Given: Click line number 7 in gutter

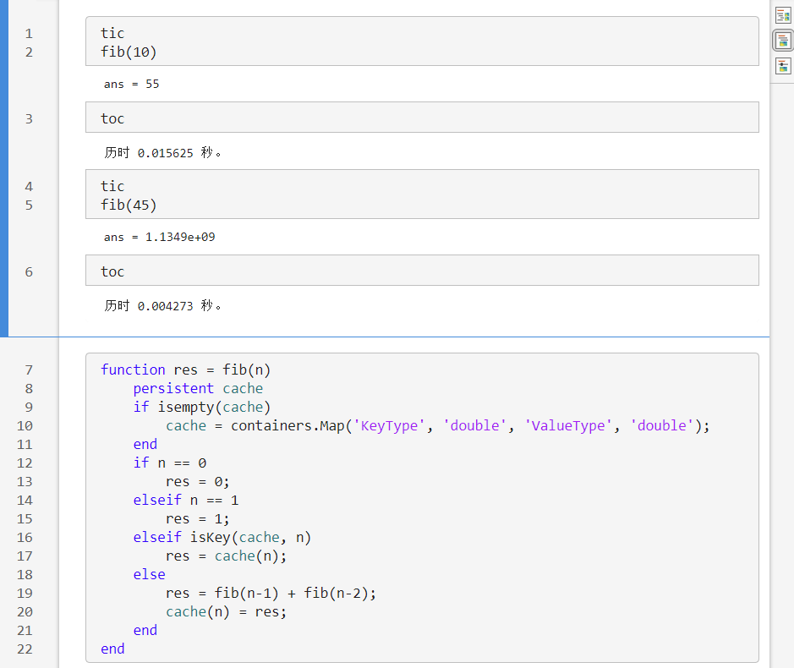Looking at the screenshot, I should point(29,370).
